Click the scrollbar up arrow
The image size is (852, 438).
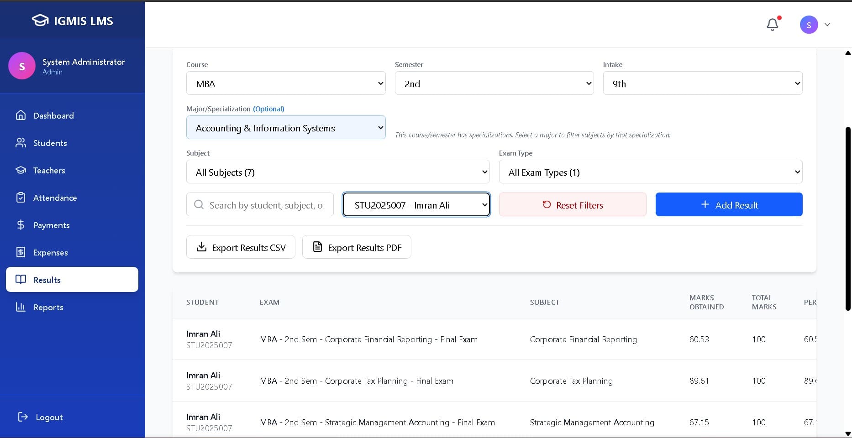point(848,53)
